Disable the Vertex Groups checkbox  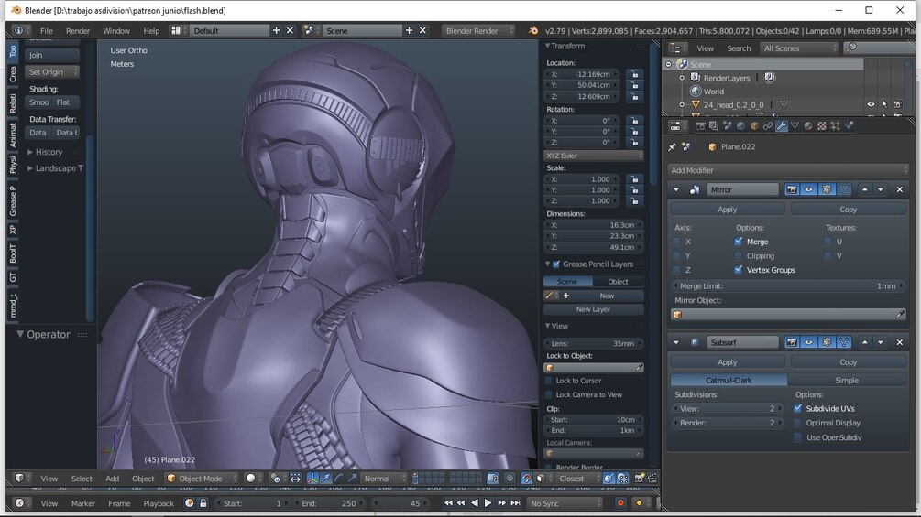click(x=739, y=270)
